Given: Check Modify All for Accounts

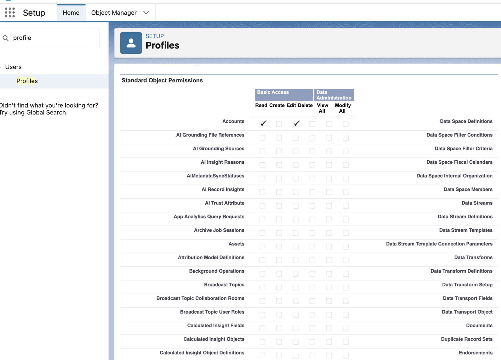Looking at the screenshot, I should pyautogui.click(x=346, y=124).
